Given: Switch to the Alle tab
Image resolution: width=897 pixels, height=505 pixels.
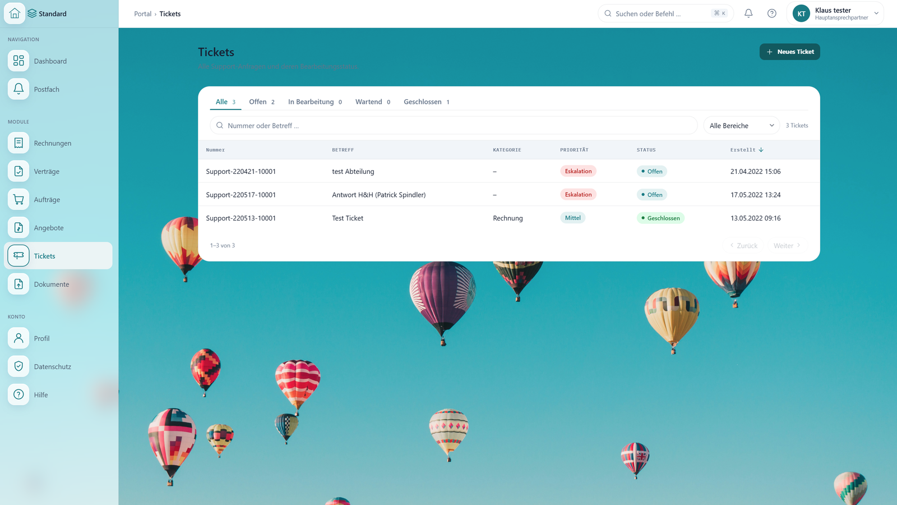Looking at the screenshot, I should point(225,102).
